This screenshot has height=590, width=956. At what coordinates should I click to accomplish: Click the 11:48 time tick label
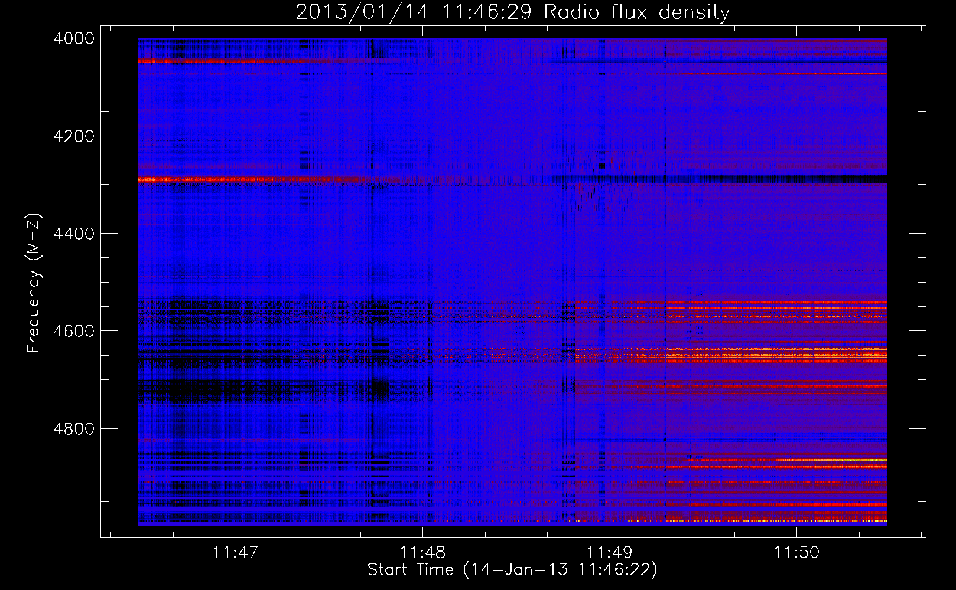point(422,552)
